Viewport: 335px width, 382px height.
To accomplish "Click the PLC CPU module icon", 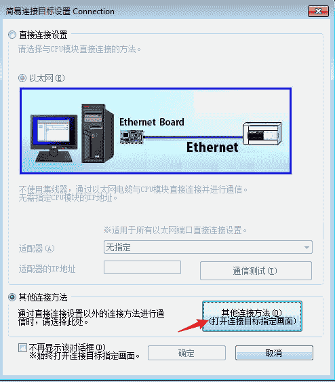I will [262, 134].
